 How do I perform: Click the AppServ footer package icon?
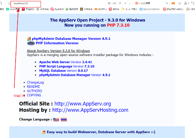pos(44,132)
